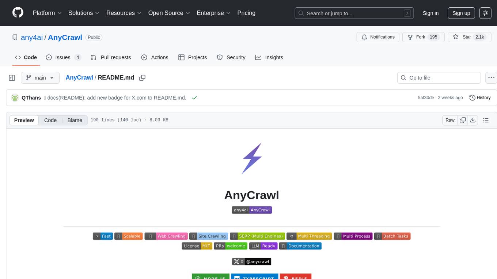Expand the Enterprise menu
The image size is (497, 279).
[x=214, y=13]
